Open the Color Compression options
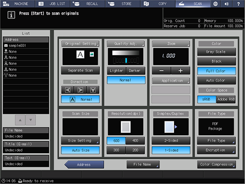 (x=217, y=165)
